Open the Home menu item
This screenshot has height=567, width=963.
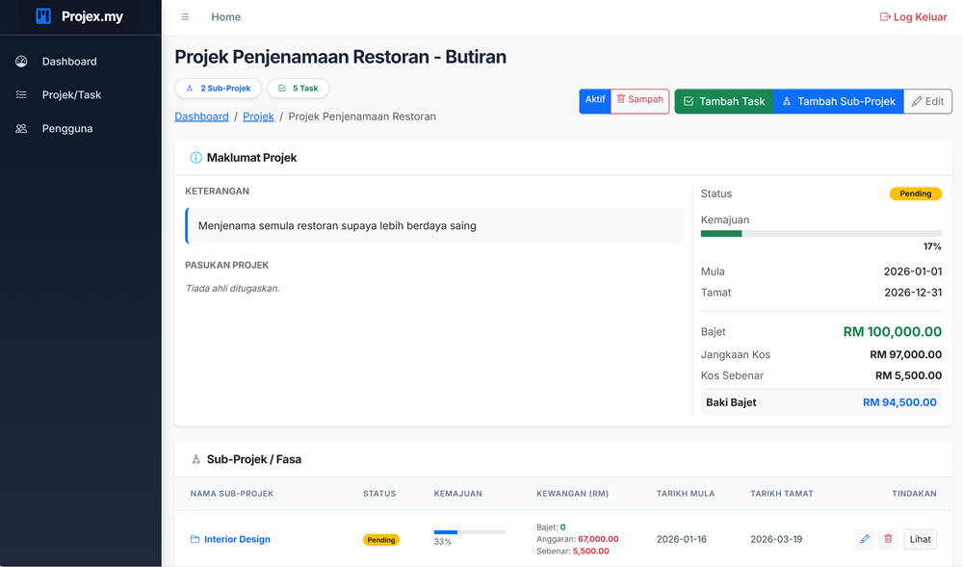click(x=225, y=17)
